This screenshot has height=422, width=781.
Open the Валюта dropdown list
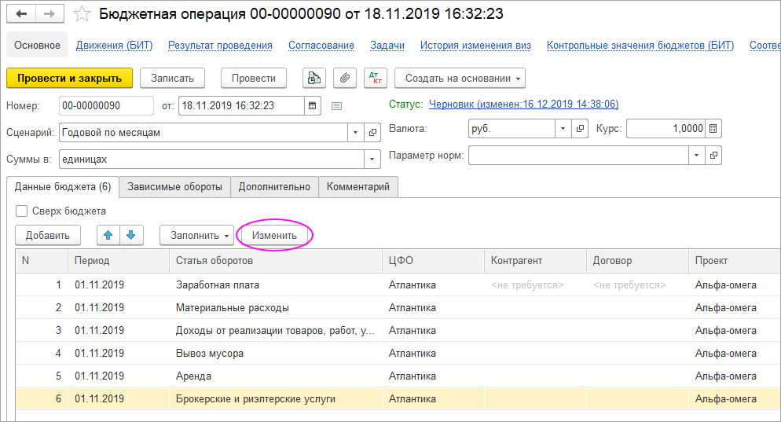coord(563,129)
